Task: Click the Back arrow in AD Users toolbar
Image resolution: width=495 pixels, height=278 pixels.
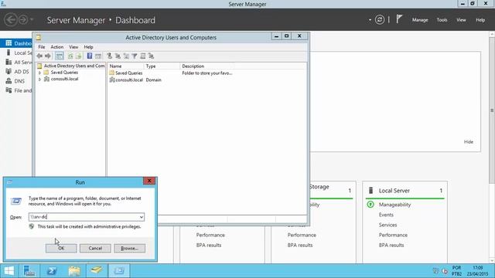Action: click(39, 56)
